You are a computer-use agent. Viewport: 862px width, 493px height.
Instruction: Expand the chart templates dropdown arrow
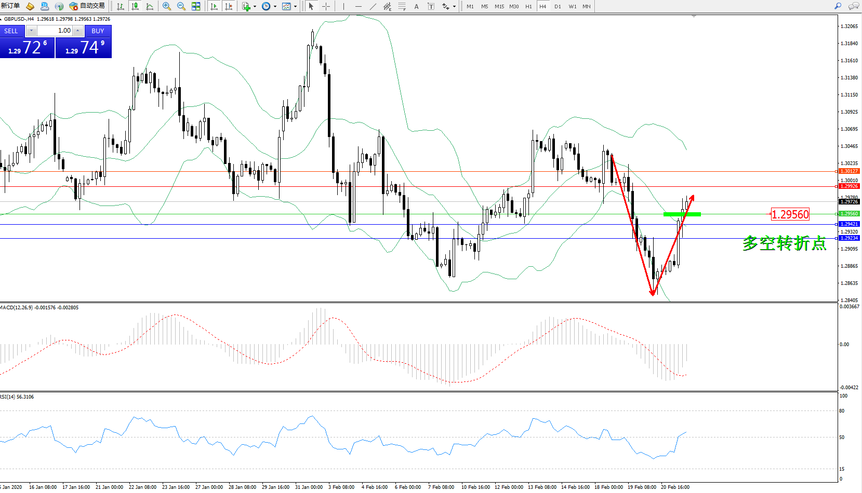(295, 7)
